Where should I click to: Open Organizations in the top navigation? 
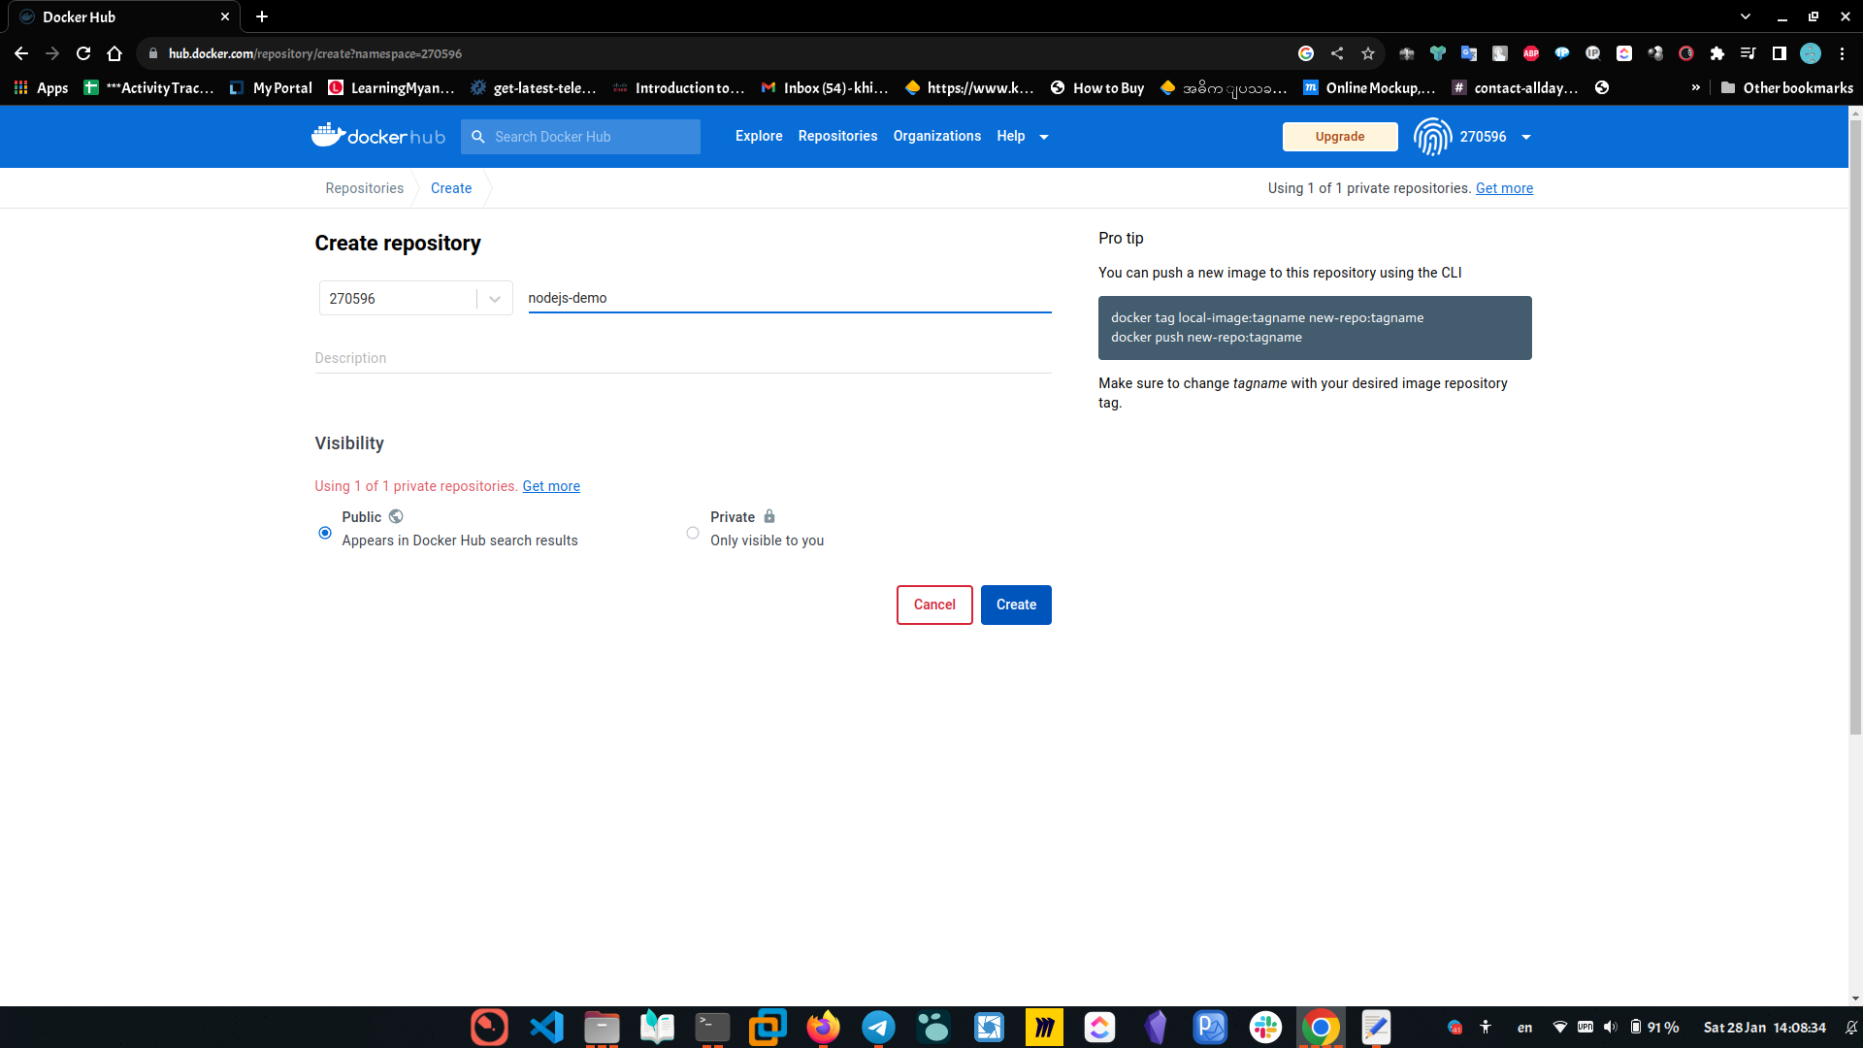[x=936, y=136]
